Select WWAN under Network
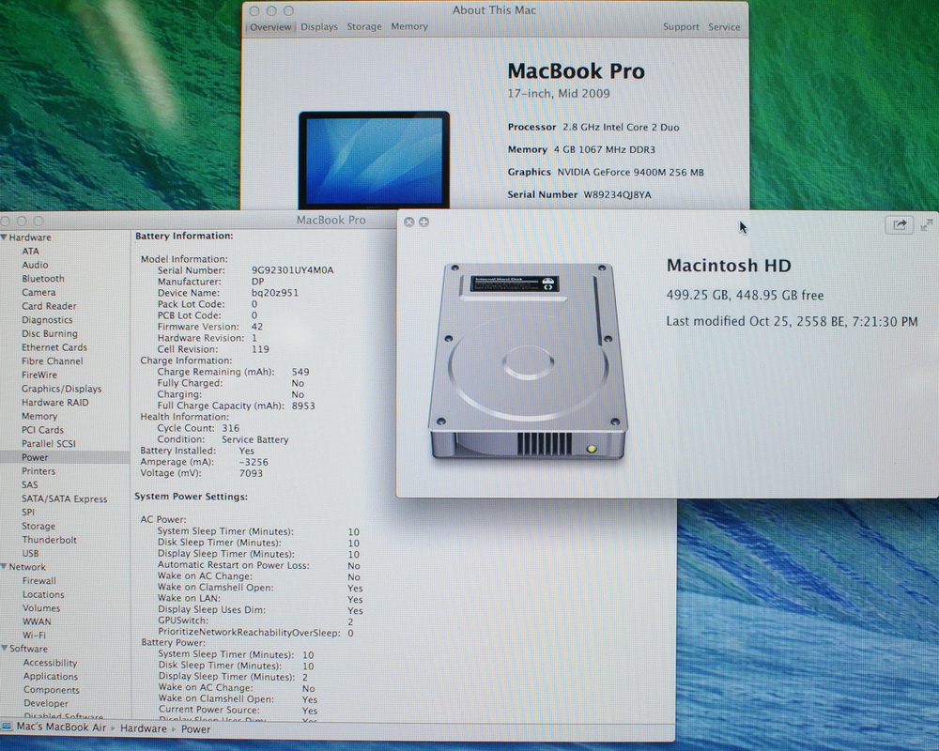The width and height of the screenshot is (939, 751). (x=37, y=621)
